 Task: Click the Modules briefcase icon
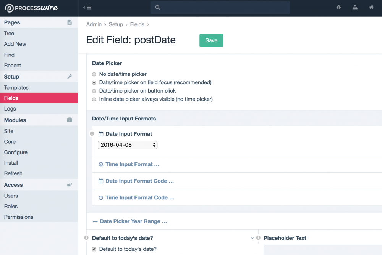point(70,120)
